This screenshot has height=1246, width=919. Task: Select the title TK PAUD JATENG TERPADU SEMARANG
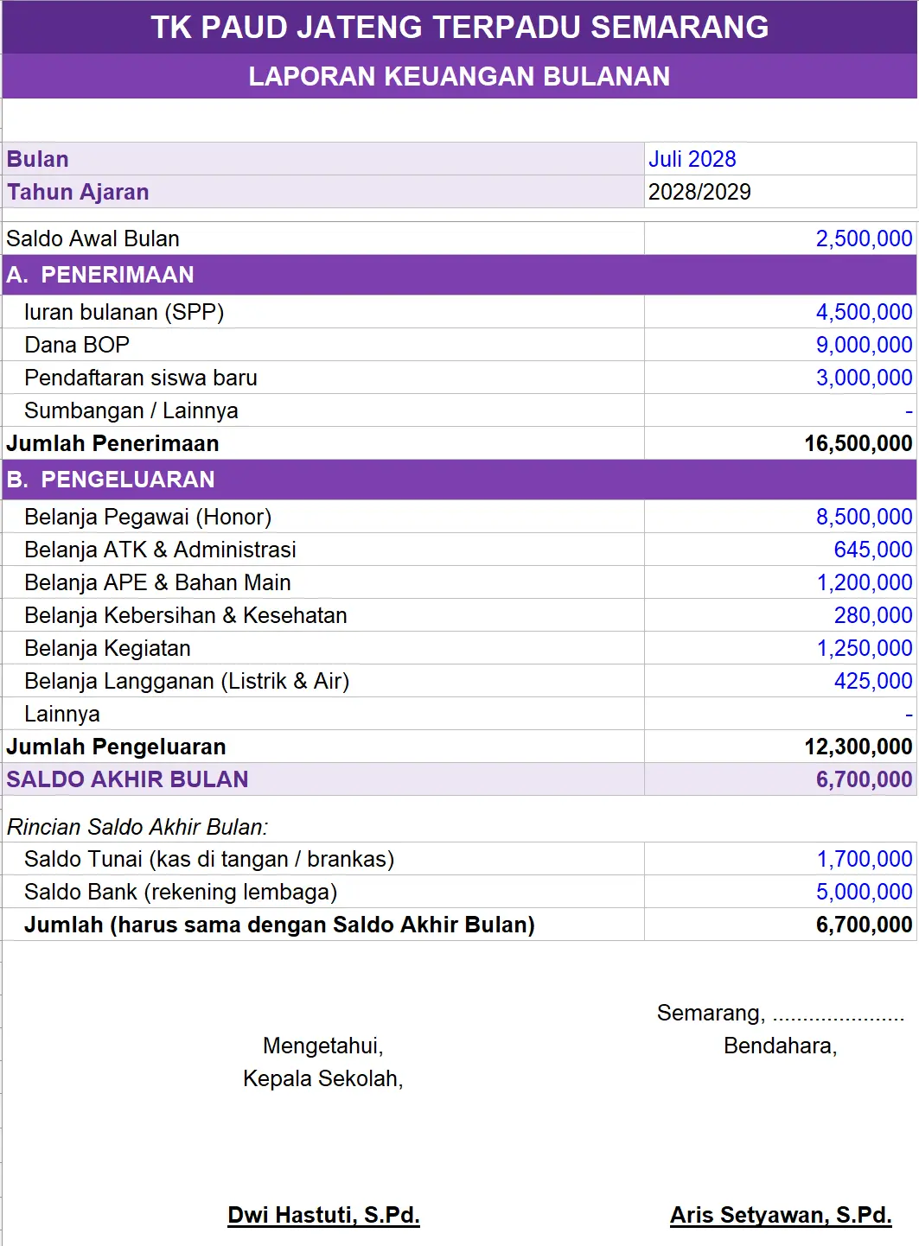(459, 27)
